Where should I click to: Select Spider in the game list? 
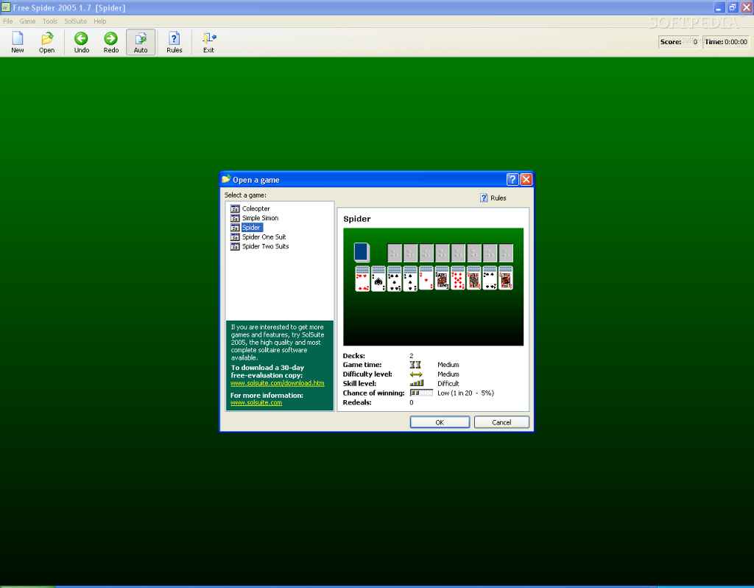click(x=252, y=227)
